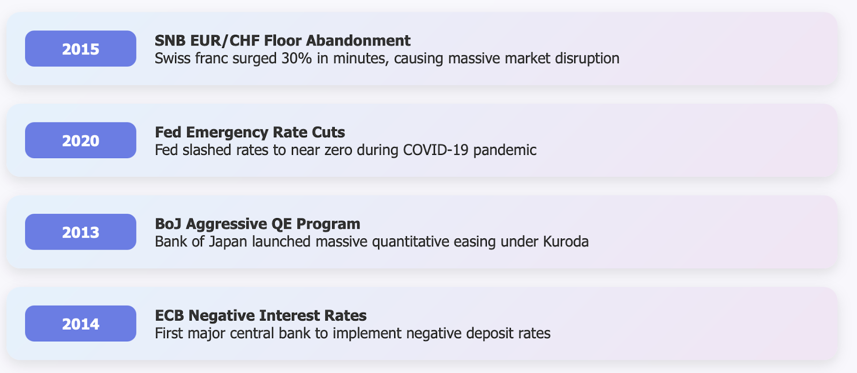This screenshot has width=857, height=373.
Task: Select the ECB Negative Interest Rates title
Action: (x=260, y=315)
